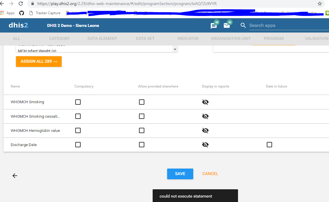This screenshot has height=202, width=329.
Task: Toggle display in reports for WHOMCH Smoking
Action: 205,102
